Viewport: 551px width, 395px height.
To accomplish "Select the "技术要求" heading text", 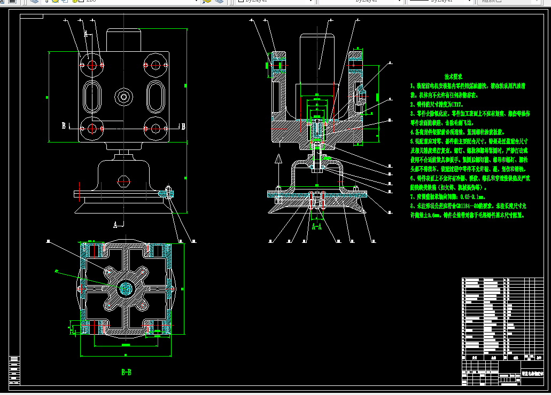I will 453,76.
